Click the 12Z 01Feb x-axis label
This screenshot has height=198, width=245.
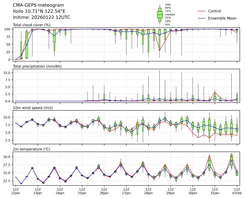point(237,191)
